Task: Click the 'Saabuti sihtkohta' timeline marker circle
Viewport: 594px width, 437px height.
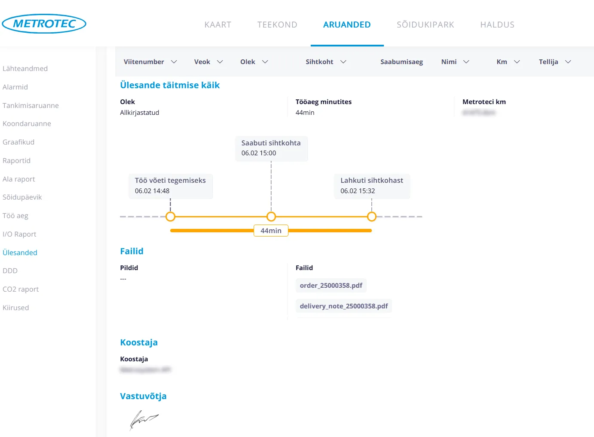Action: point(271,216)
